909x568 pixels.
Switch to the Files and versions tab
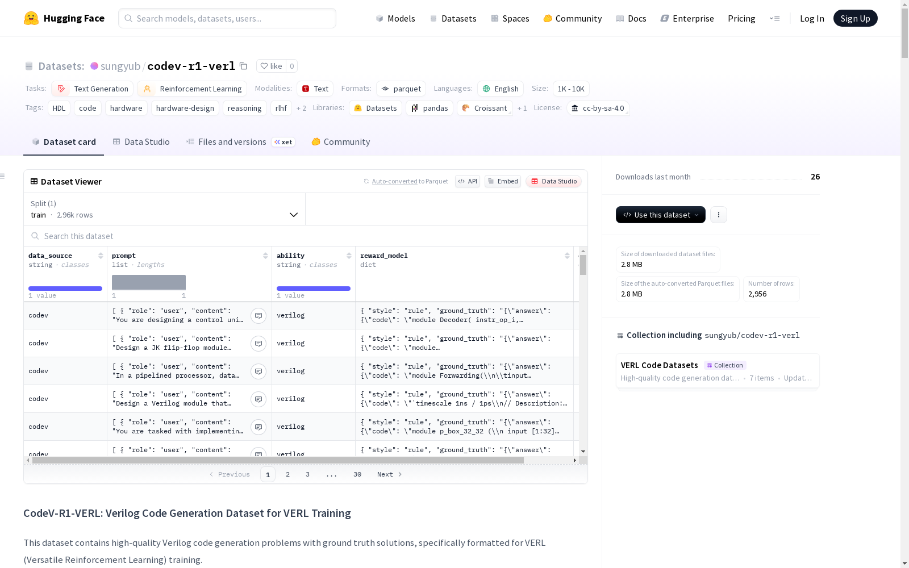tap(240, 142)
